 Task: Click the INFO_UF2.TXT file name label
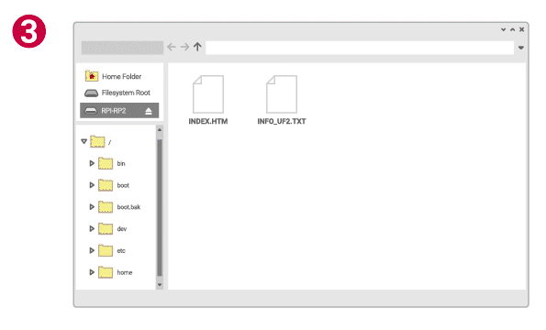[282, 121]
